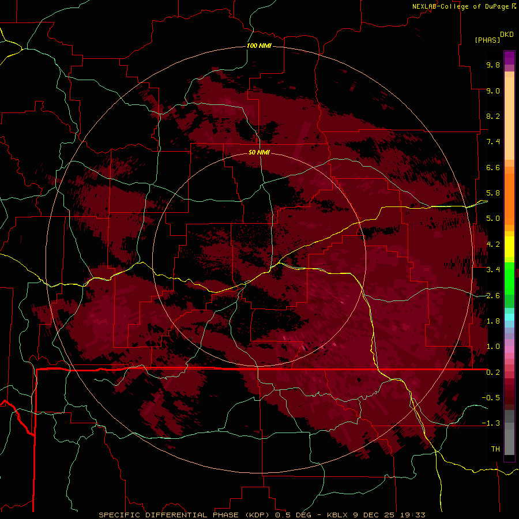519x519 pixels.
Task: Click the 'SPECIFIC DIFFERENTIAL PHASE (KDP)' caption
Action: pyautogui.click(x=183, y=515)
